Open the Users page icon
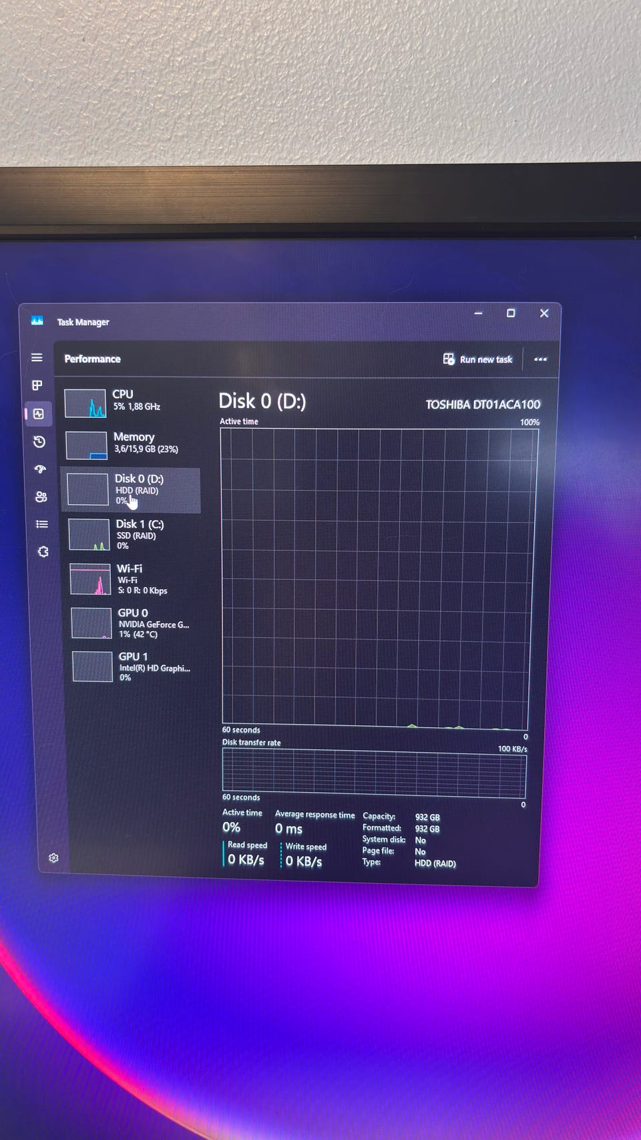The height and width of the screenshot is (1140, 641). click(41, 497)
